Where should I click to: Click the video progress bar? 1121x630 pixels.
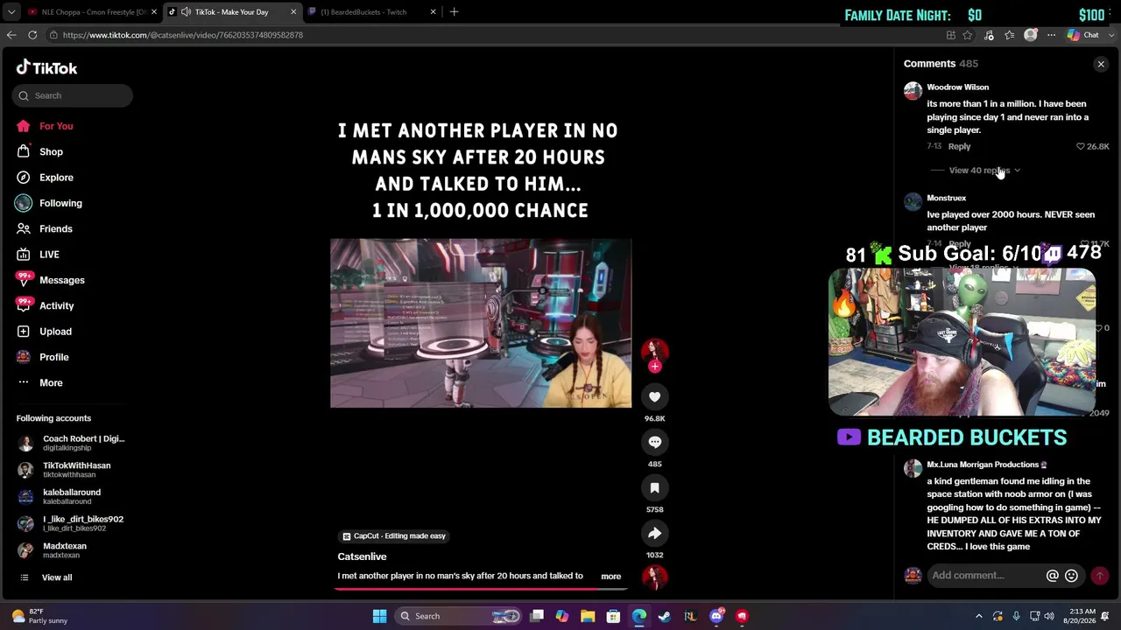click(481, 588)
